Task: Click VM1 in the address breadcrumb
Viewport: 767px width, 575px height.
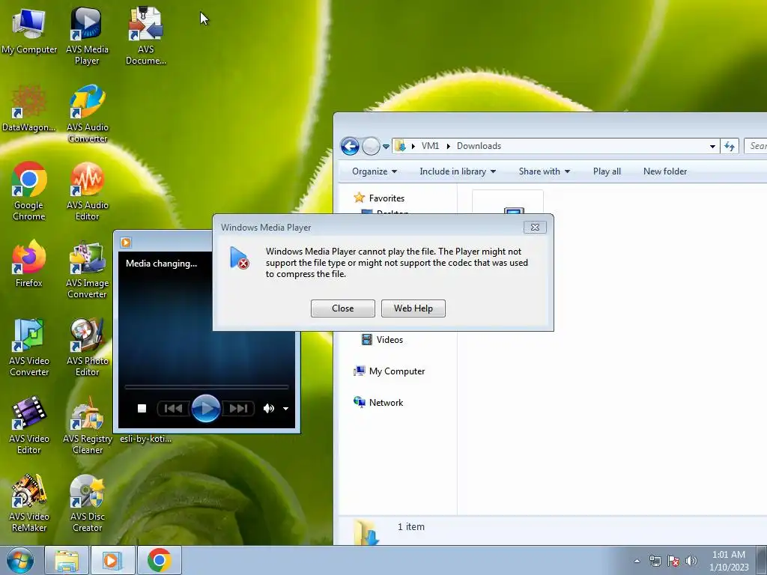Action: click(431, 146)
